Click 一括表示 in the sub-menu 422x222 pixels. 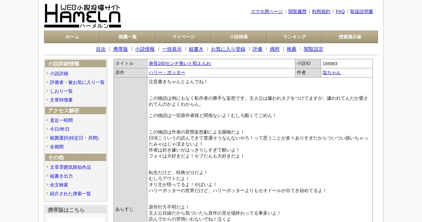point(172,49)
